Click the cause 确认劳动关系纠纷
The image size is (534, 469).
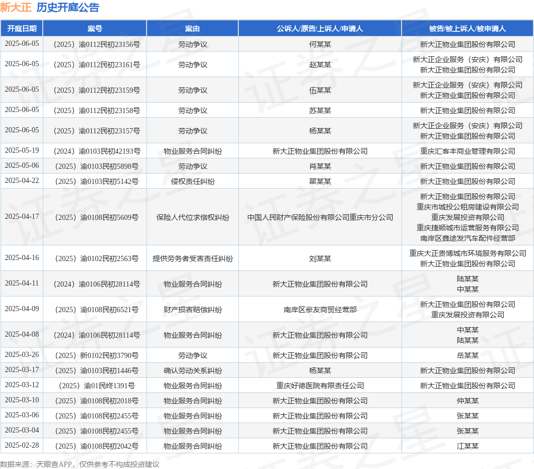[192, 371]
